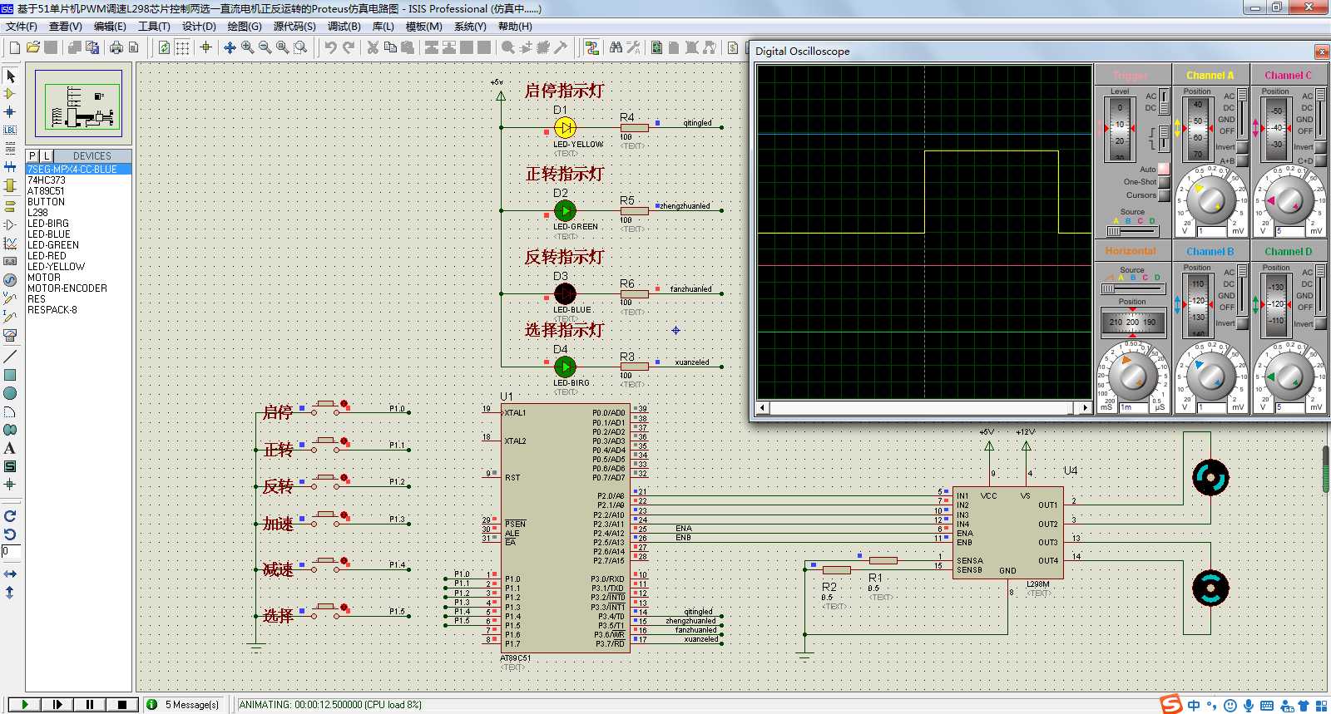Open the 编辑(E) menu
Viewport: 1331px width, 714px height.
click(x=110, y=27)
